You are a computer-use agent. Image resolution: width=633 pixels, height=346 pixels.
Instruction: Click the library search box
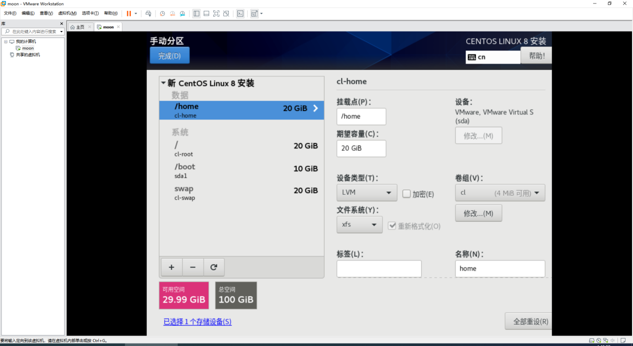32,31
